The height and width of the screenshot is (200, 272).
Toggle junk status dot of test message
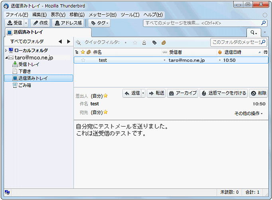(220, 60)
